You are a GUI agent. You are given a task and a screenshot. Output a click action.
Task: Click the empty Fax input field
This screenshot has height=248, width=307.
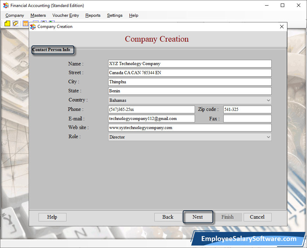pos(247,119)
